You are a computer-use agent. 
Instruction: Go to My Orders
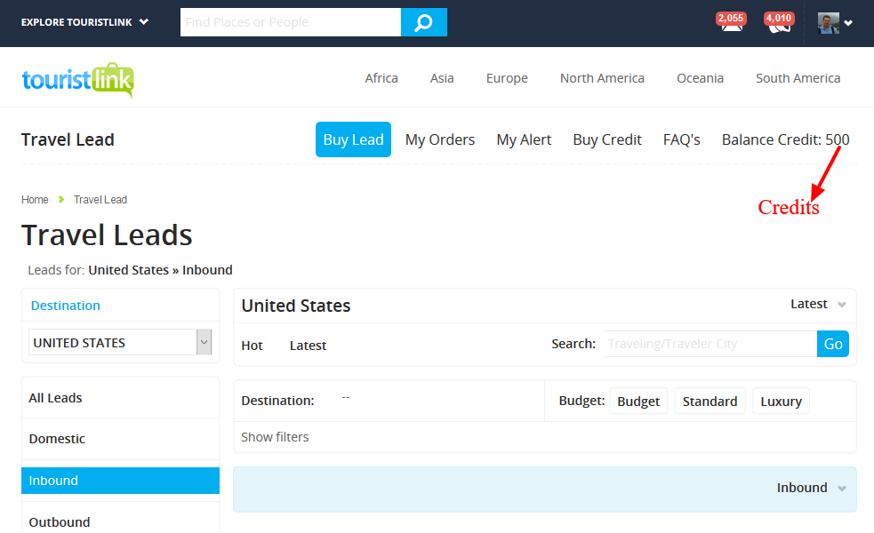pos(440,139)
